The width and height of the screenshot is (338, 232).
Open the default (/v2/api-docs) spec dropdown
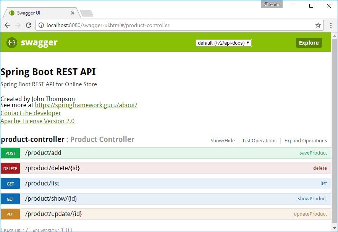pyautogui.click(x=223, y=43)
